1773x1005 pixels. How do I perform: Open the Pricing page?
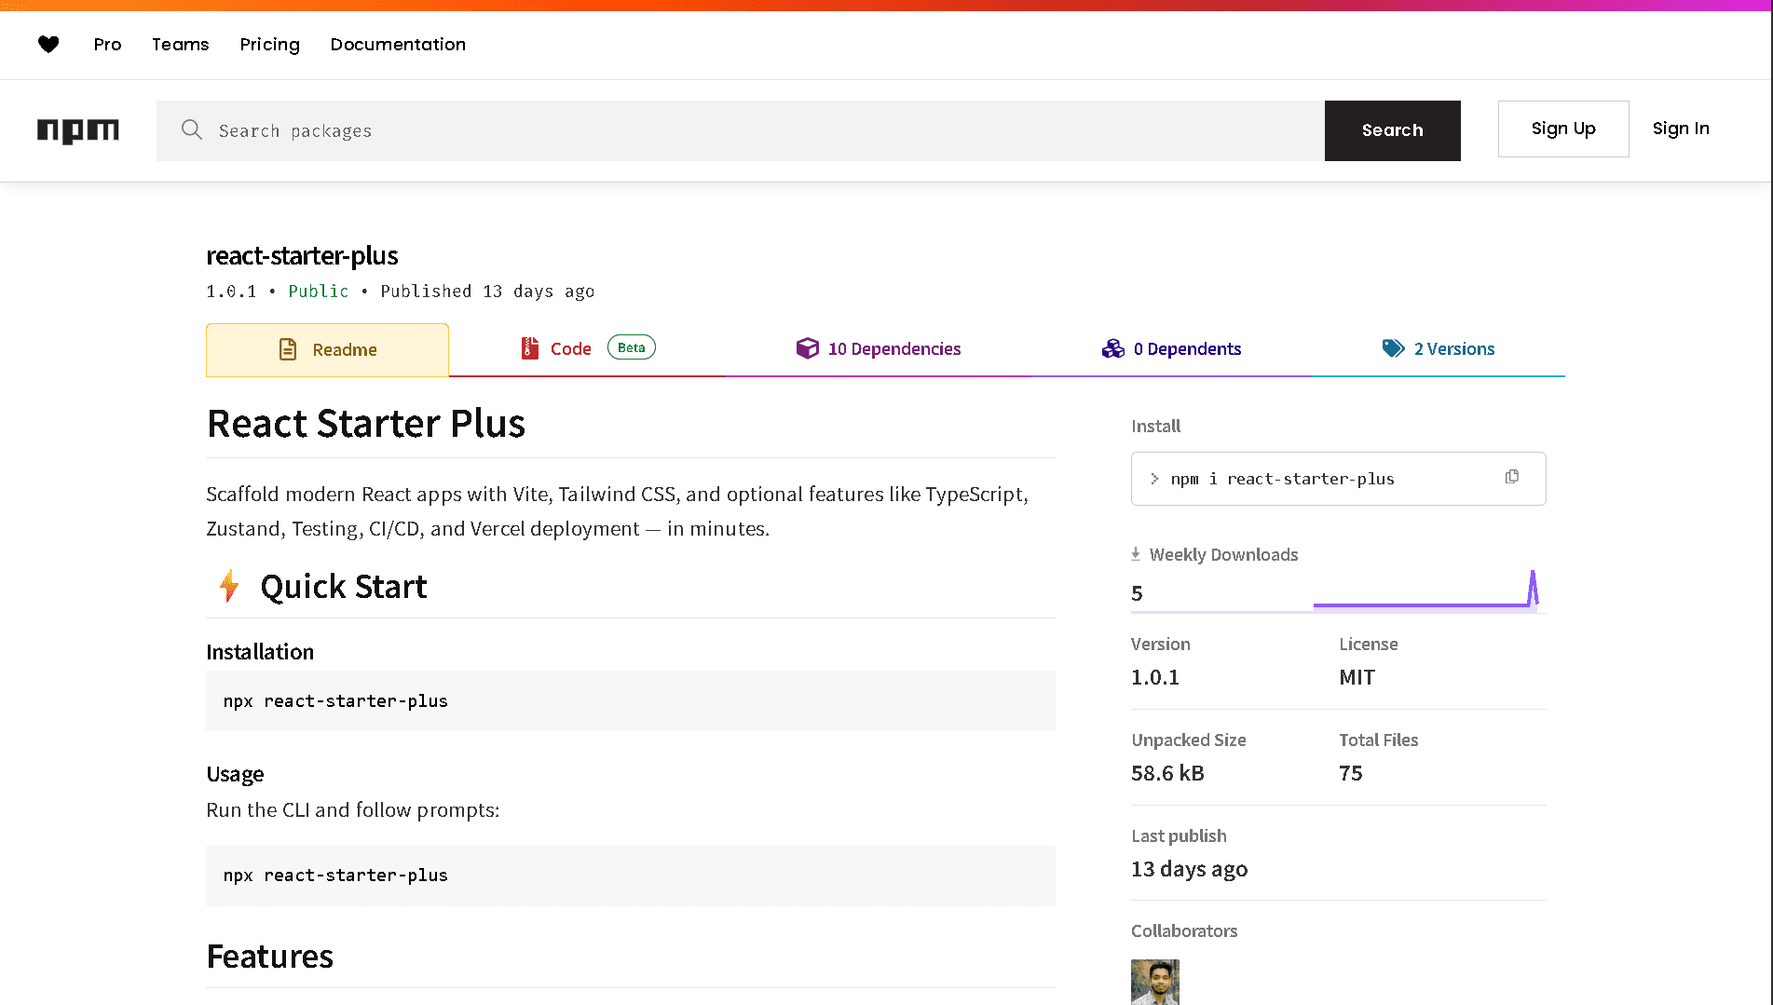[x=269, y=44]
